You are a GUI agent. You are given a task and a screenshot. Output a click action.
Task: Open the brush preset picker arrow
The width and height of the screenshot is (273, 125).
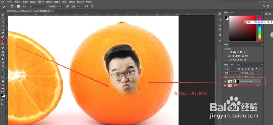coord(15,7)
